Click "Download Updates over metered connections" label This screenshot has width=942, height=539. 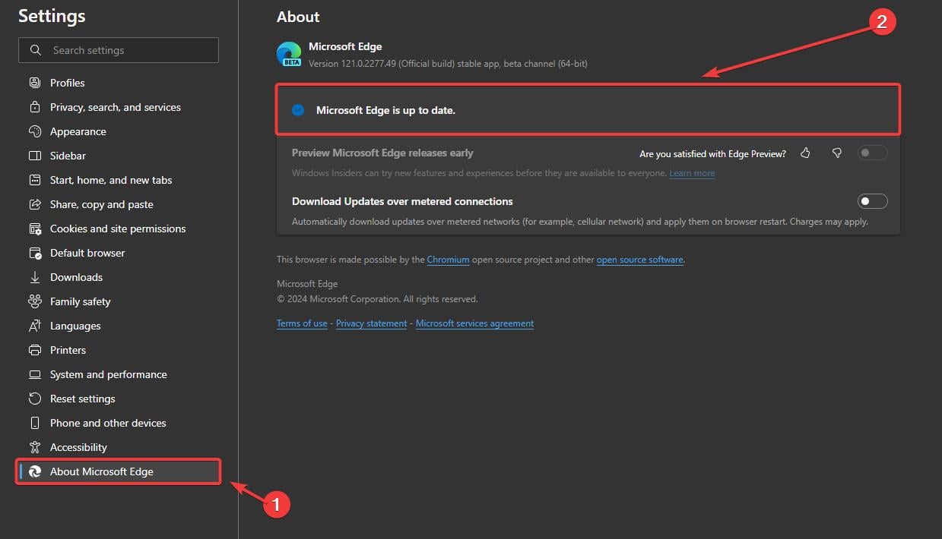(x=402, y=201)
